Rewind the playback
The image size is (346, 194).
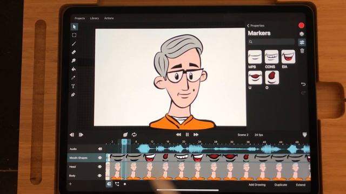[x=178, y=134]
